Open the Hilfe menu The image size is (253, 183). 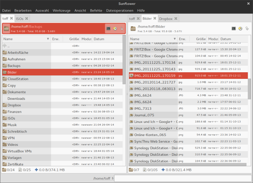141,11
